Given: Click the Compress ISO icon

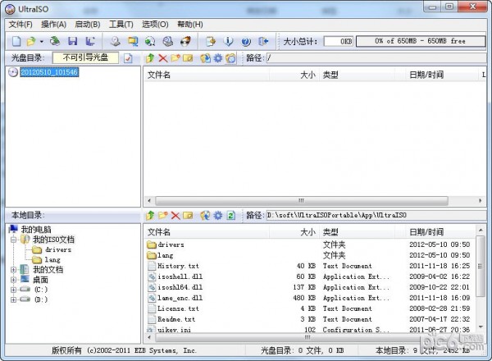Looking at the screenshot, I should click(x=168, y=41).
